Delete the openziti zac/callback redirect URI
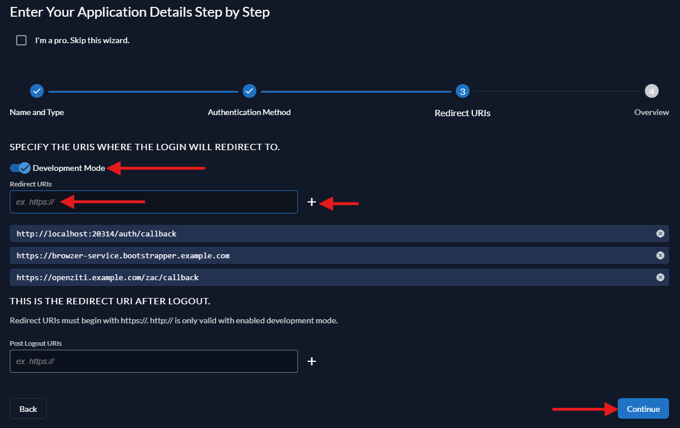Viewport: 680px width, 428px height. 660,277
